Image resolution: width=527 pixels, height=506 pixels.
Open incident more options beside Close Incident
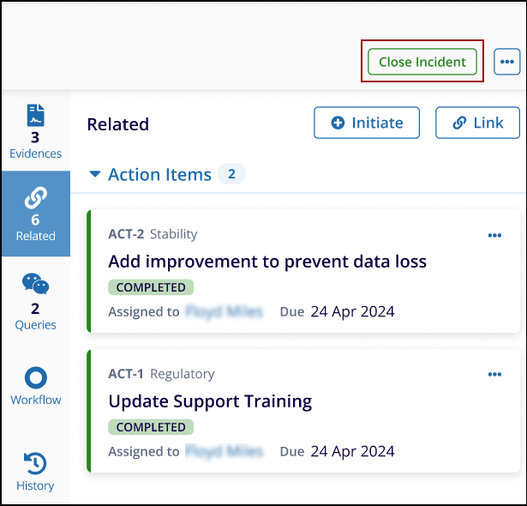point(507,62)
